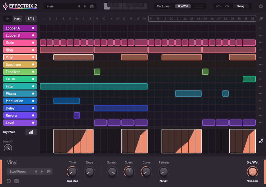The height and width of the screenshot is (187, 266).
Task: Select the green Tonalizer block on the grid
Action: click(97, 72)
